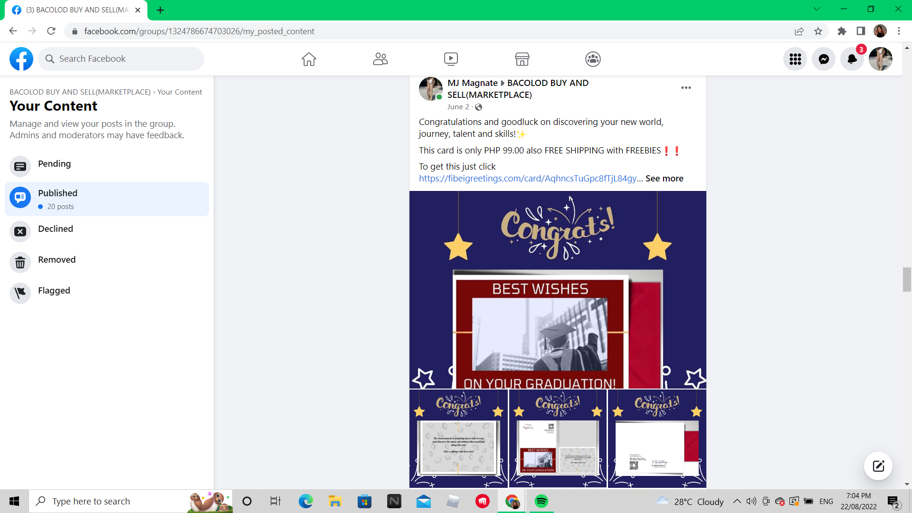Click the new message compose icon

point(878,465)
